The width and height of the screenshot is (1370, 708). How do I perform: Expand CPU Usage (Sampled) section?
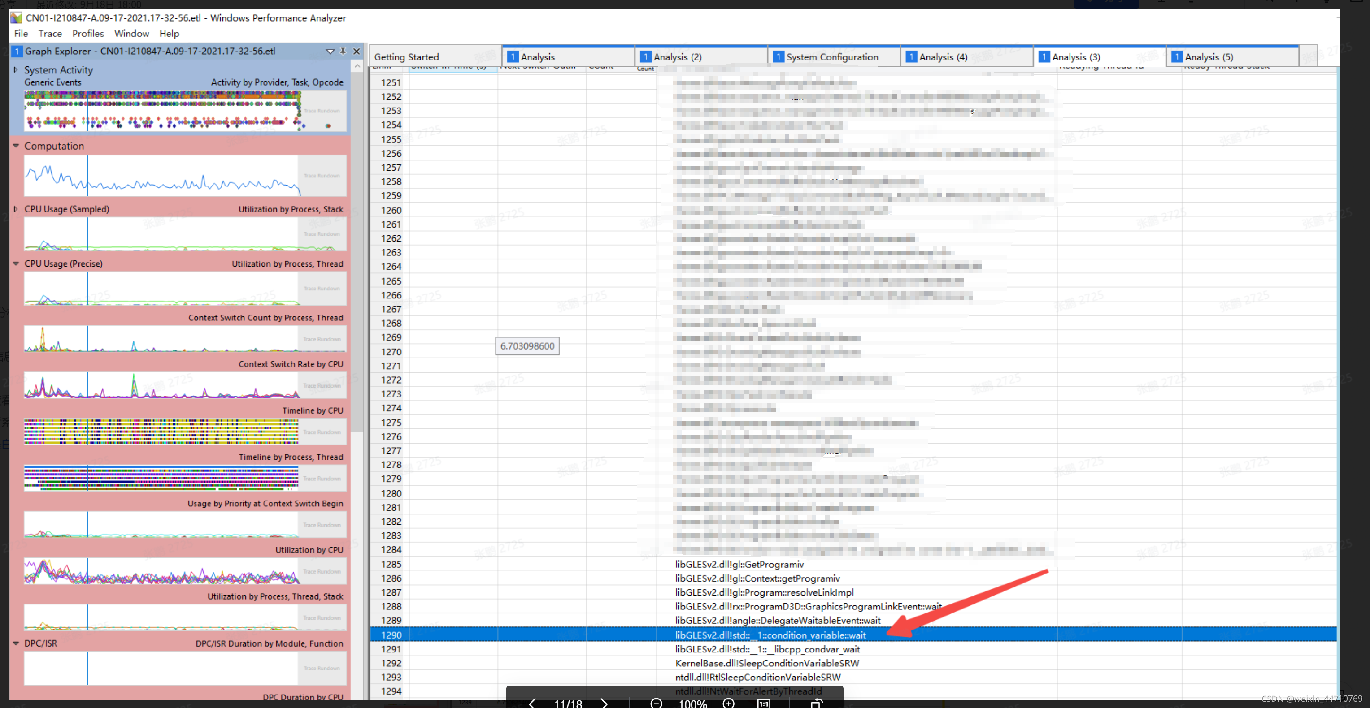click(x=15, y=209)
